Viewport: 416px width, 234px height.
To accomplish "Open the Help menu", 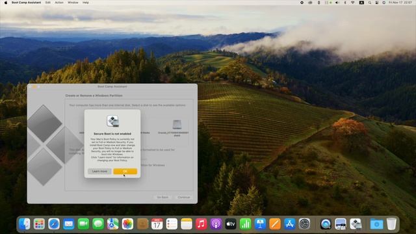I will [x=85, y=3].
